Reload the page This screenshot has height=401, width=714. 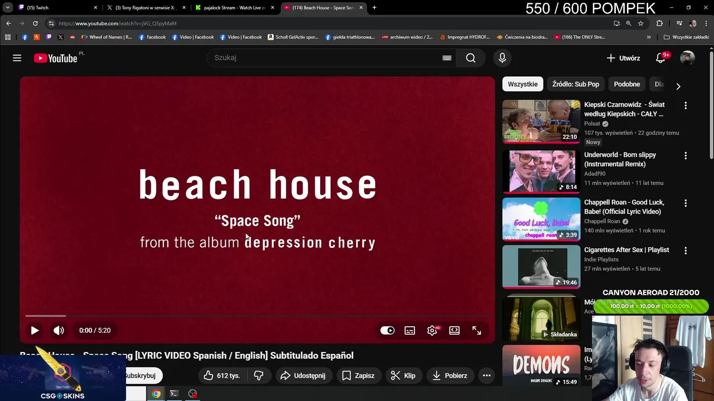tap(35, 23)
